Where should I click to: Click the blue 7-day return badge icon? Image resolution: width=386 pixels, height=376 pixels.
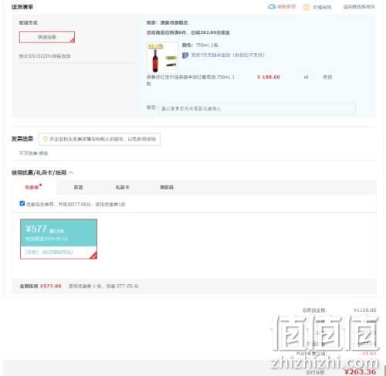coord(185,55)
